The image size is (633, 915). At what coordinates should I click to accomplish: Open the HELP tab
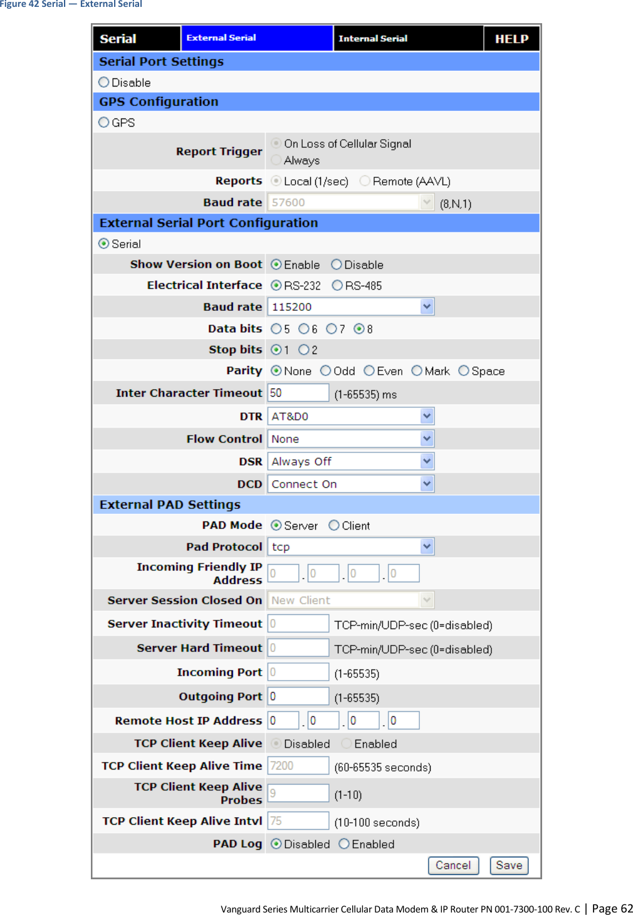pos(511,39)
